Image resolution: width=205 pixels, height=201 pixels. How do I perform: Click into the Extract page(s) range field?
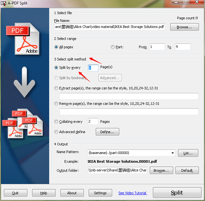(129, 96)
